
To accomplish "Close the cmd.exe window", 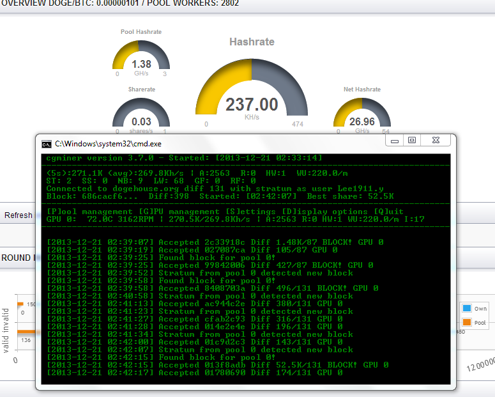I will [x=436, y=140].
